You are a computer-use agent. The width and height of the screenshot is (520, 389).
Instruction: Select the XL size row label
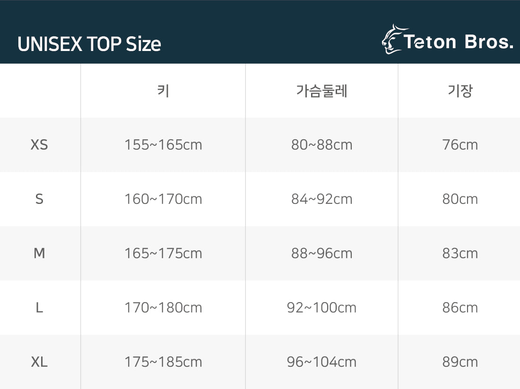[x=39, y=362]
